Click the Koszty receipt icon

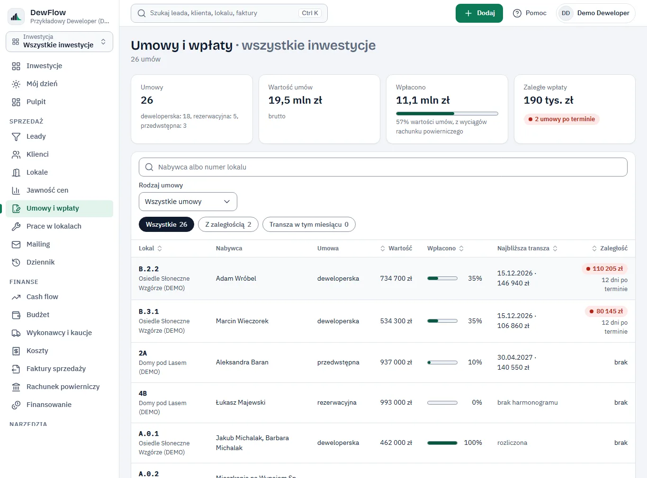click(x=16, y=351)
